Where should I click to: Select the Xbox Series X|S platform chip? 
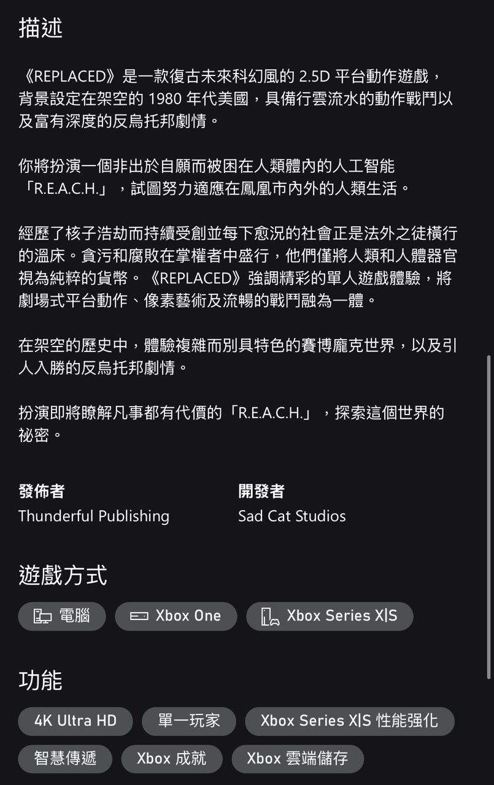pos(330,616)
